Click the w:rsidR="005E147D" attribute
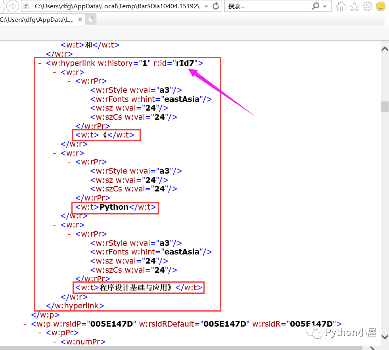This screenshot has width=389, height=350. [294, 324]
